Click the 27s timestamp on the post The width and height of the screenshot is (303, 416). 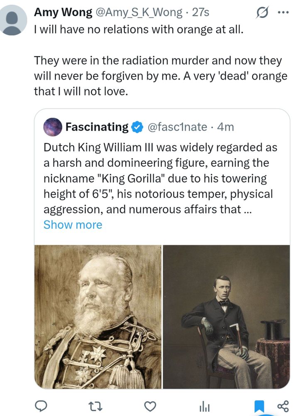pyautogui.click(x=201, y=12)
